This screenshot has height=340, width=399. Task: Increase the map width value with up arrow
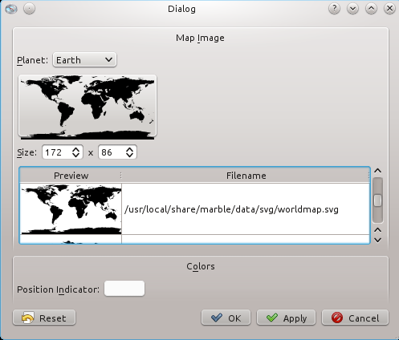coord(75,149)
